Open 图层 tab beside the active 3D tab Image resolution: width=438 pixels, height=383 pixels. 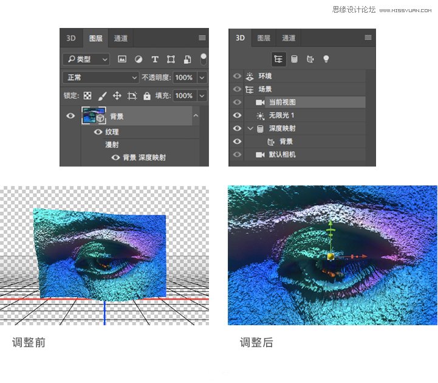[x=264, y=38]
